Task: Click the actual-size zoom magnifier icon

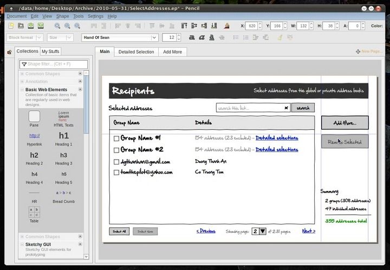Action: 67,25
